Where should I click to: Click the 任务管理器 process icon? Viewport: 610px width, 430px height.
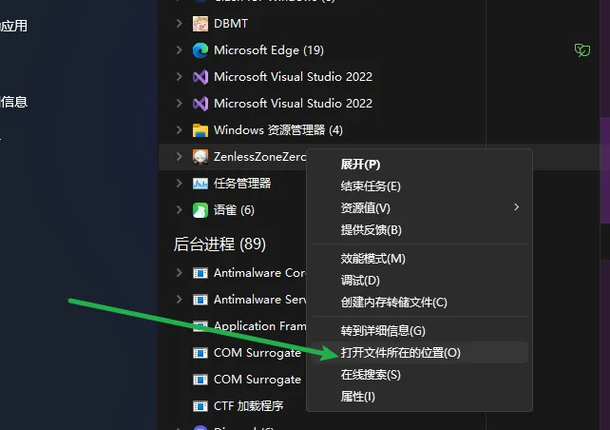(x=200, y=184)
